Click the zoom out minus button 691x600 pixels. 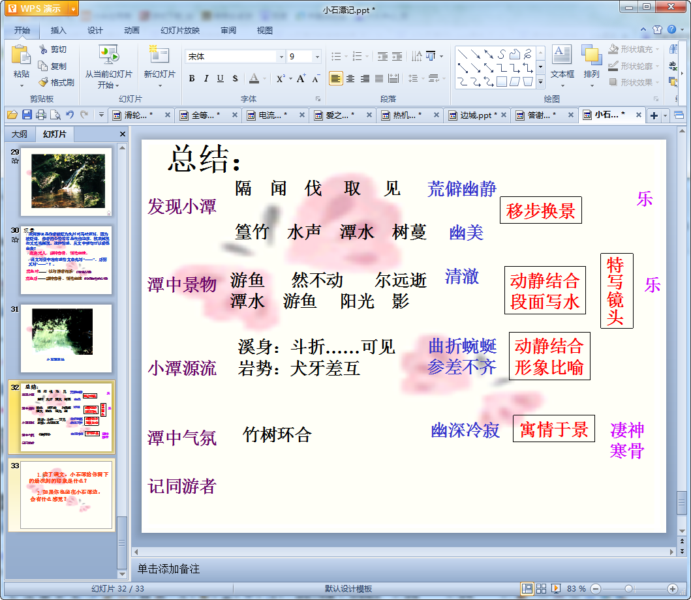tap(596, 588)
